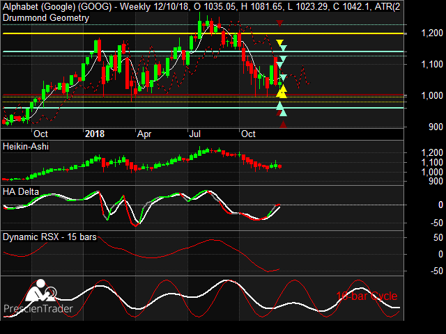Click the '1,200' value on Heikin-Ashi axis
This screenshot has height=334, width=446.
tap(432, 153)
